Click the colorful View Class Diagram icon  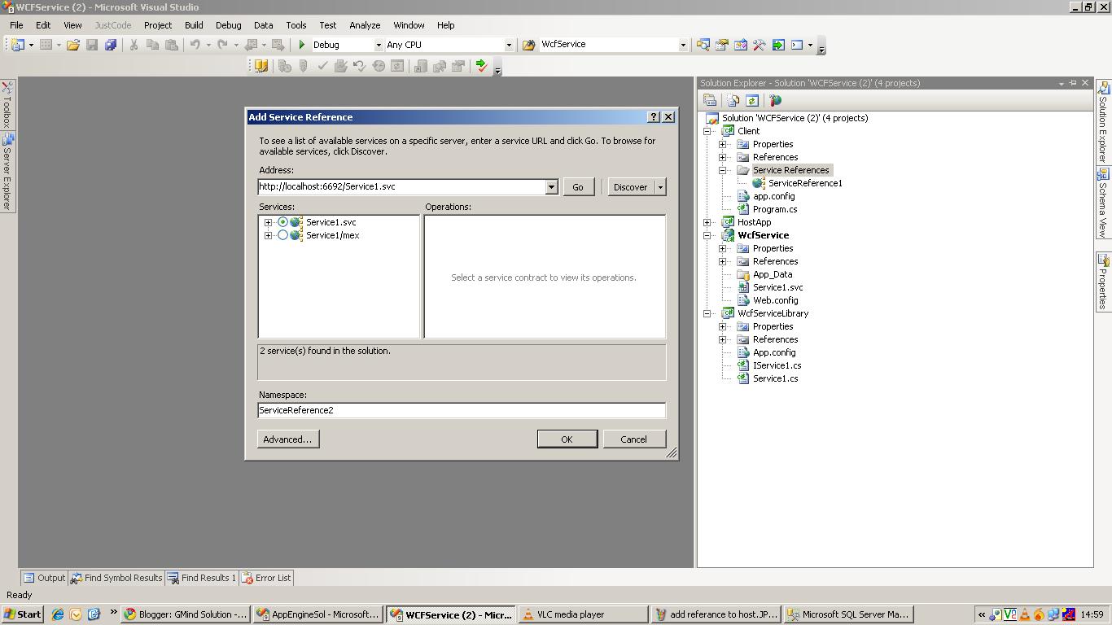pyautogui.click(x=775, y=100)
